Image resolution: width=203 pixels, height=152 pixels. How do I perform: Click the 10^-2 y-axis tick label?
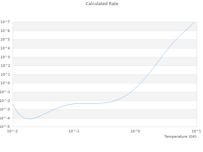(6, 101)
